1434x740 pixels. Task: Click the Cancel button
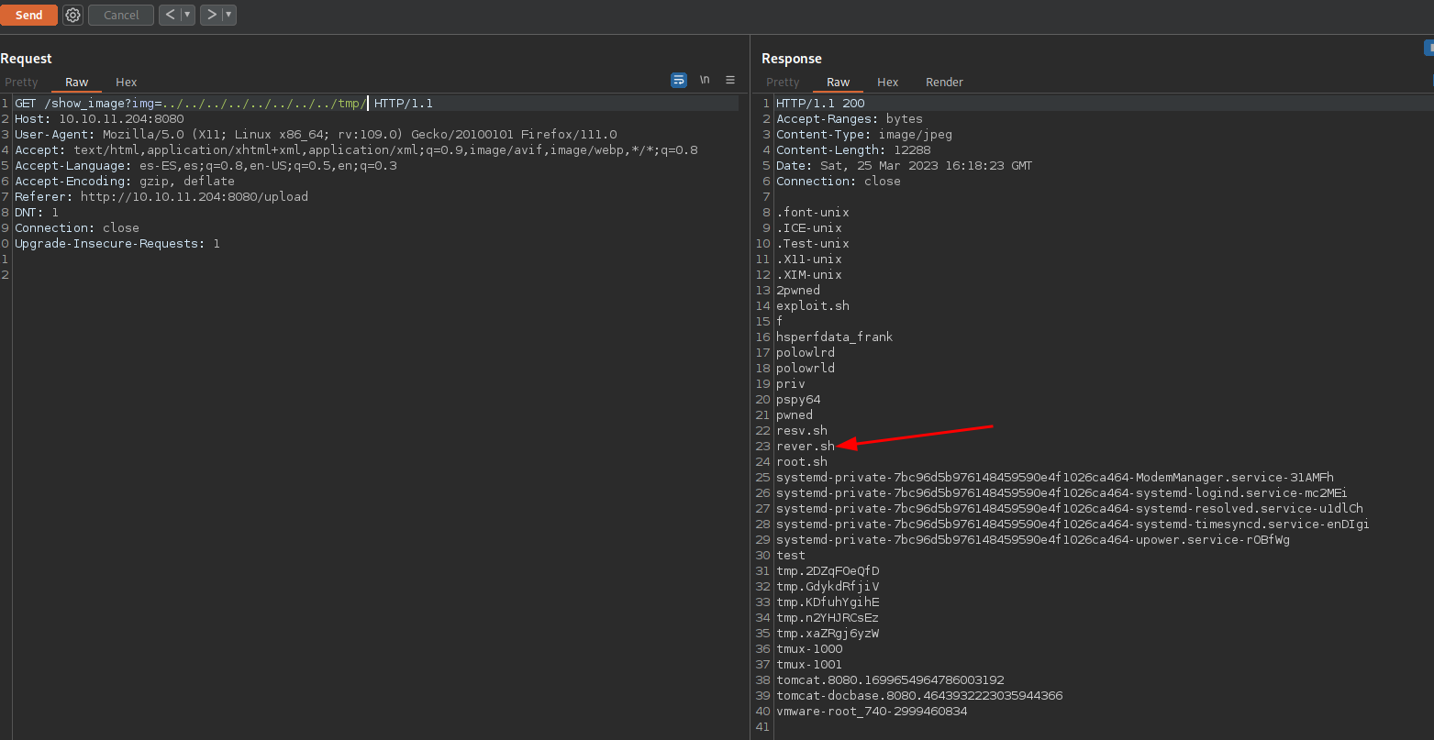[121, 15]
